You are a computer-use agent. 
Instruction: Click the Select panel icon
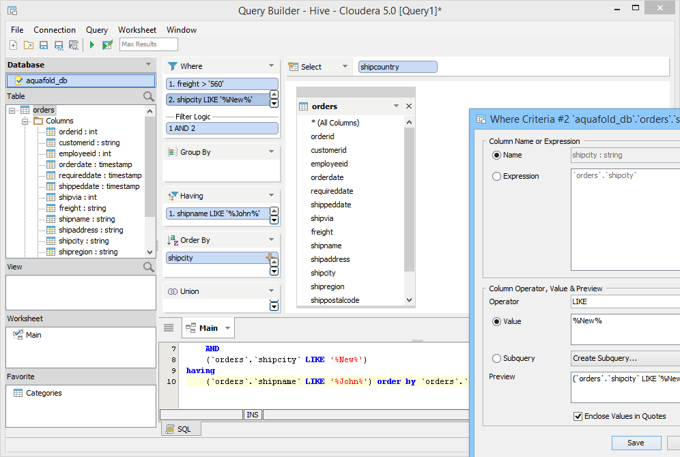[x=294, y=67]
